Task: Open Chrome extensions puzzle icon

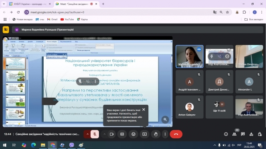Action: click(244, 12)
